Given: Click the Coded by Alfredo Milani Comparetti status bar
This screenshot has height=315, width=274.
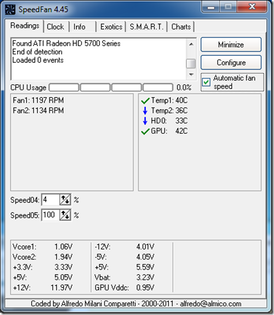Looking at the screenshot, I should 136,303.
